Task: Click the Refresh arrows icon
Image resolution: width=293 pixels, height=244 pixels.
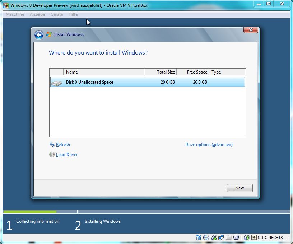Action: point(52,145)
